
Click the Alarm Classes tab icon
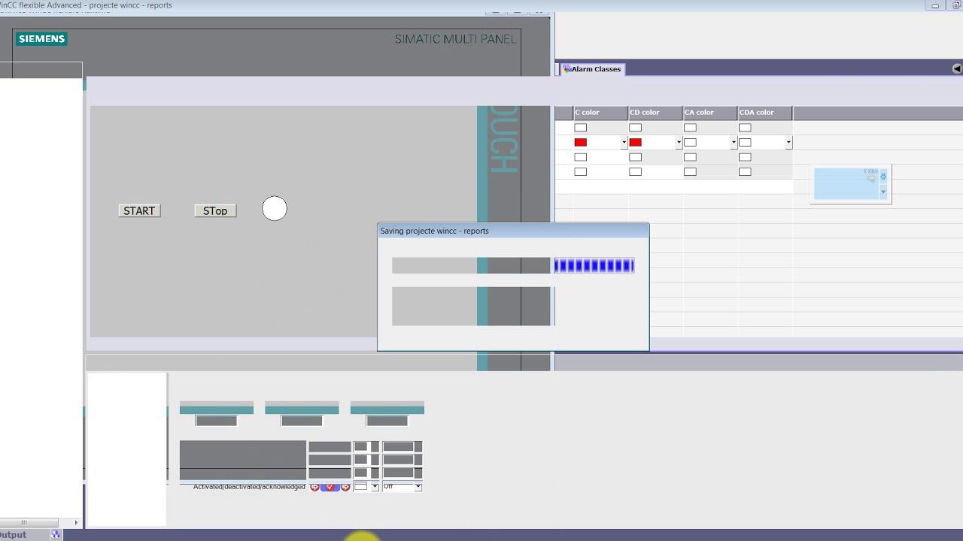[567, 68]
